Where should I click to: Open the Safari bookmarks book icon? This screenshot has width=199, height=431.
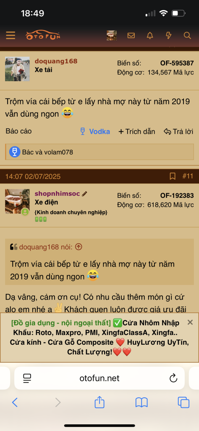click(141, 402)
